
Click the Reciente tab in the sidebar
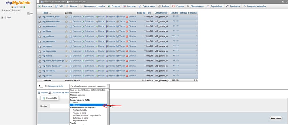coord(6,10)
